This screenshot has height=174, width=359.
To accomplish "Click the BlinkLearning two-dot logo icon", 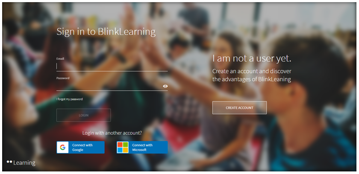I will [x=9, y=162].
